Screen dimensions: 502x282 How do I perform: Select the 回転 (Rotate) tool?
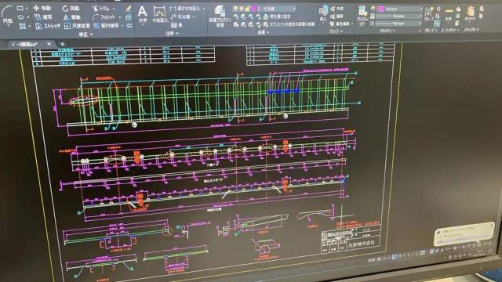pyautogui.click(x=71, y=8)
